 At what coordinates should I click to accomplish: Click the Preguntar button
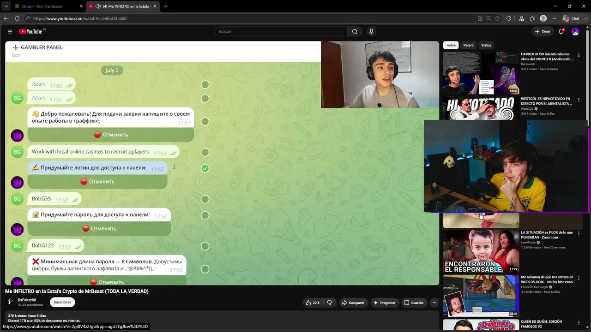[x=384, y=302]
